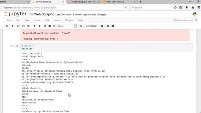Close the RDS - AWS Console tab

pos(135,2)
